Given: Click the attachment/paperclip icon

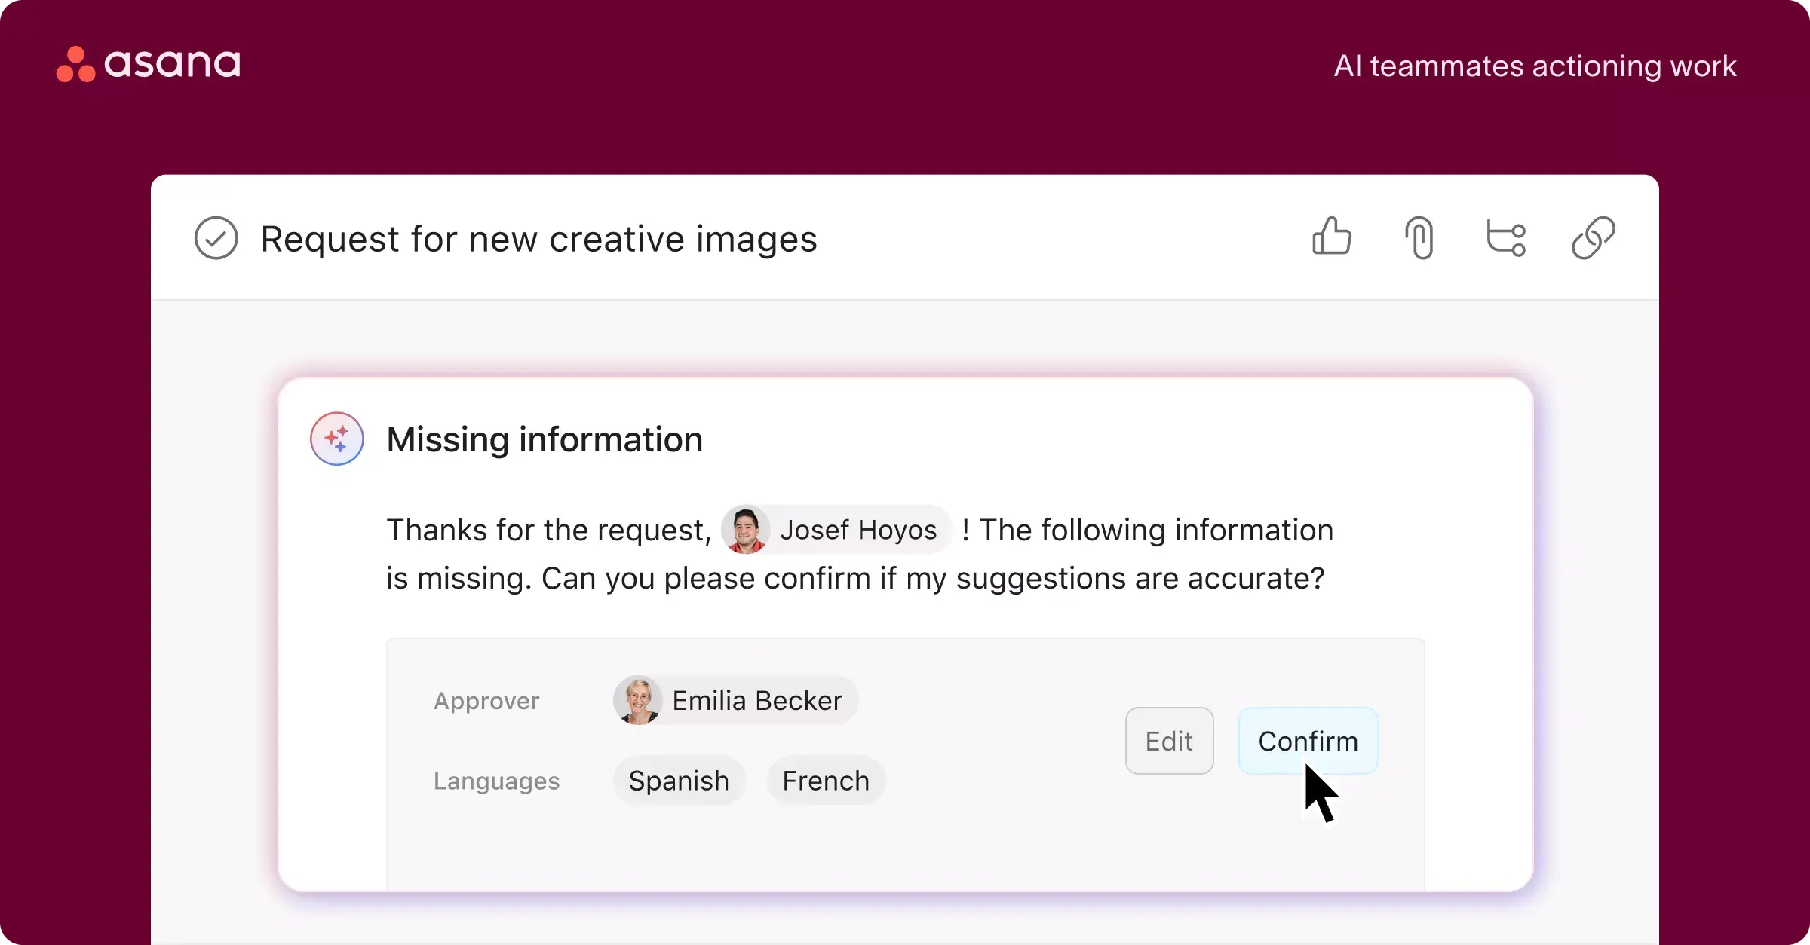Looking at the screenshot, I should click(x=1419, y=237).
